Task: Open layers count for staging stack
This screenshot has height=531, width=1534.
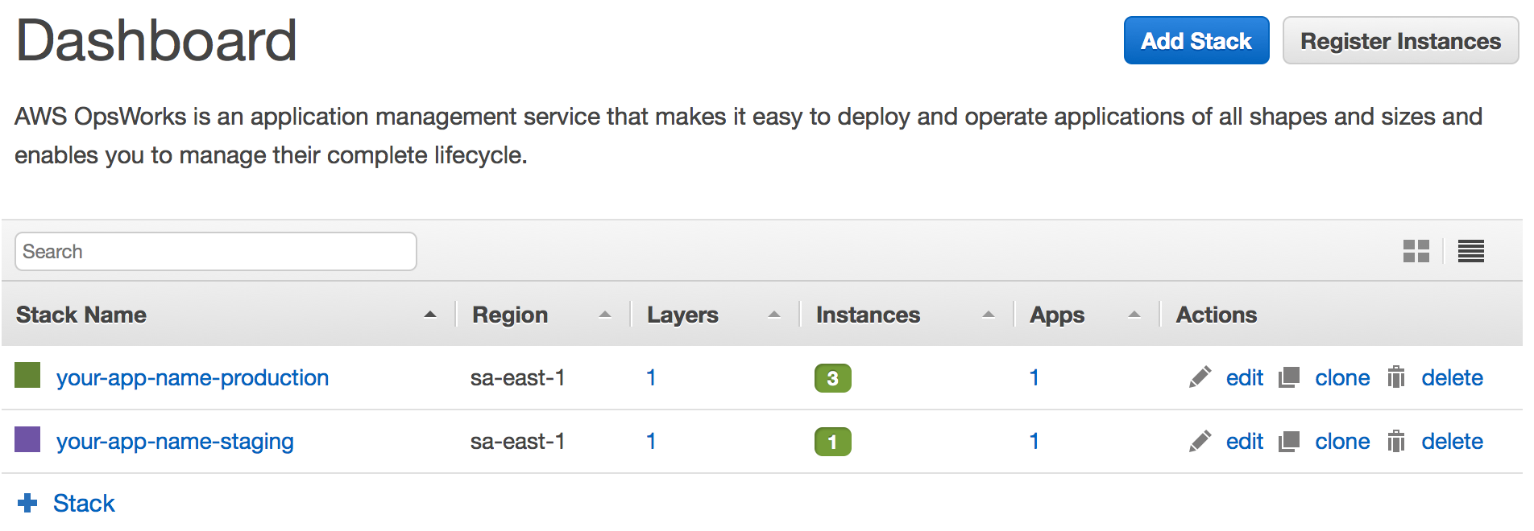Action: tap(651, 441)
